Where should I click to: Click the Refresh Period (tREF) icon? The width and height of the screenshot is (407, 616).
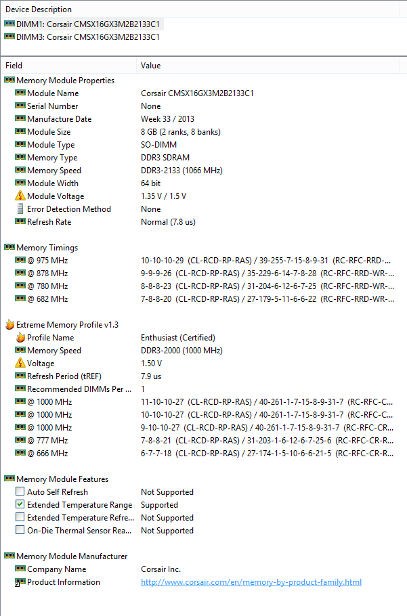(x=20, y=376)
